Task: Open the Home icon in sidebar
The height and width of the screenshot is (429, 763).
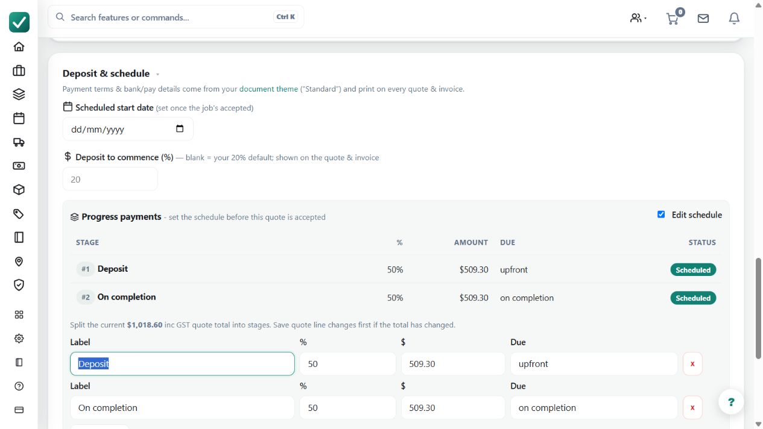Action: (19, 47)
